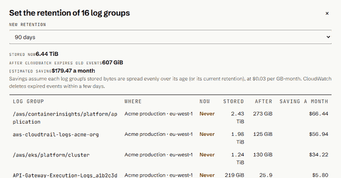Select the API-Gateway-Execution-Logs_a1b2c3d log group name
This screenshot has height=178, width=341.
[65, 175]
